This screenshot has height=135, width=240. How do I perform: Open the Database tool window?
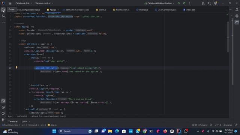coord(237,16)
